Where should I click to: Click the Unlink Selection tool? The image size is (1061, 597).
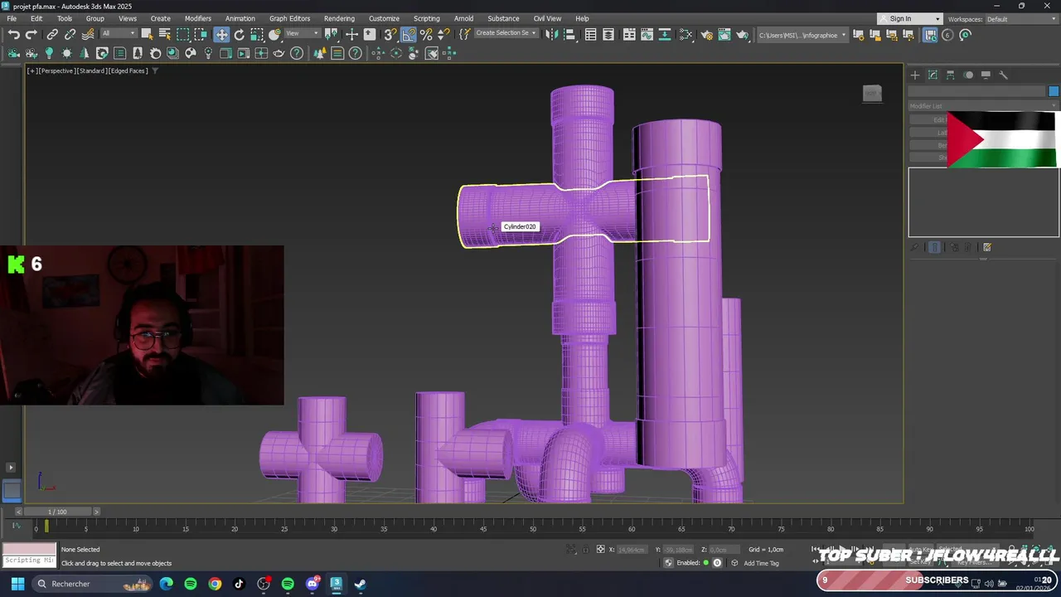pos(70,35)
